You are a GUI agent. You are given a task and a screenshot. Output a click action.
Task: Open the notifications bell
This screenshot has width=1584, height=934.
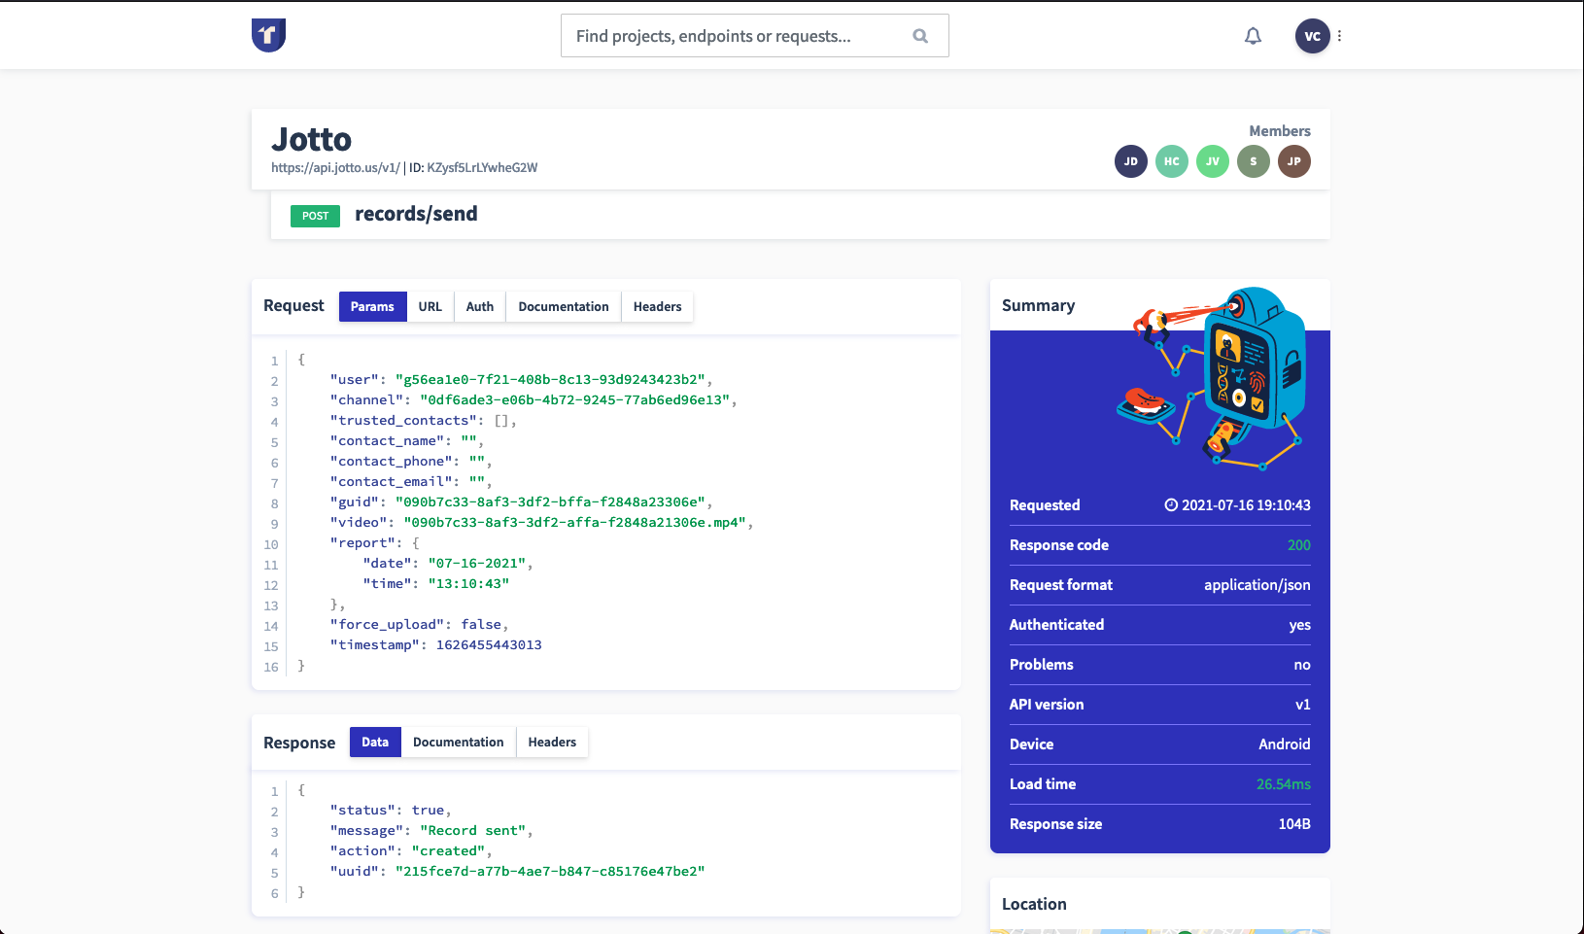tap(1254, 36)
